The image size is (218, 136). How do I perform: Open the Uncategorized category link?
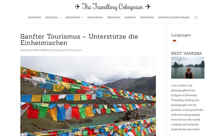pyautogui.click(x=57, y=50)
